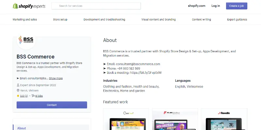Click the Create a job button
The height and width of the screenshot is (130, 261).
[x=237, y=6]
